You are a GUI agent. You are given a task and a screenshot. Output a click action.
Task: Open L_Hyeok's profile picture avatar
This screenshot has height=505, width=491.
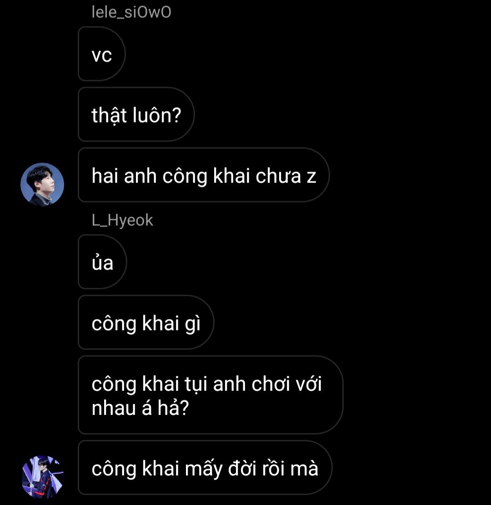coord(42,477)
